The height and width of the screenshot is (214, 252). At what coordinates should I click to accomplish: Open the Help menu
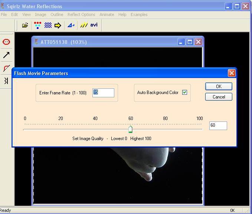point(122,14)
